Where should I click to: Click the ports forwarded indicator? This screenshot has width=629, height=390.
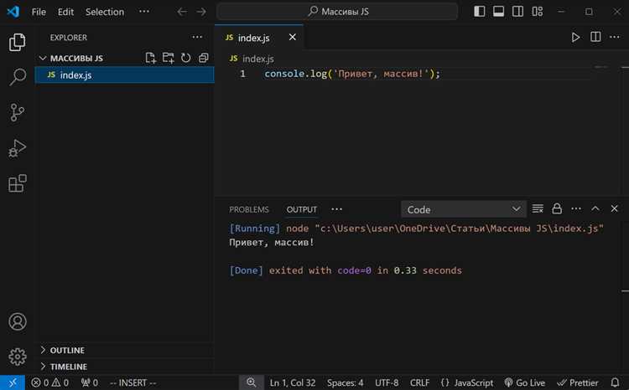click(89, 382)
